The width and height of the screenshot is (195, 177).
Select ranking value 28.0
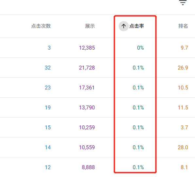183,148
